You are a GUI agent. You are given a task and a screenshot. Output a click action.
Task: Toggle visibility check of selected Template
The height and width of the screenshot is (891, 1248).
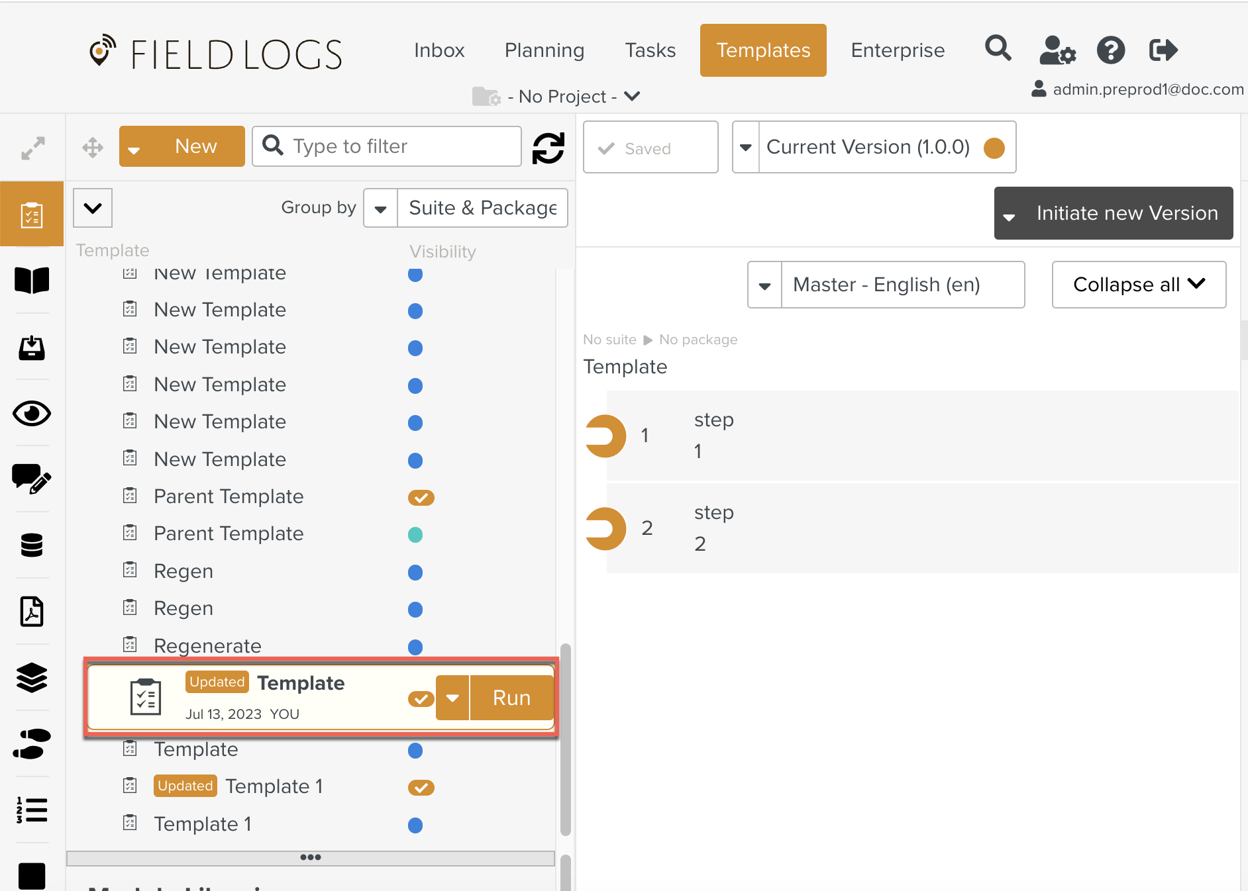coord(421,698)
